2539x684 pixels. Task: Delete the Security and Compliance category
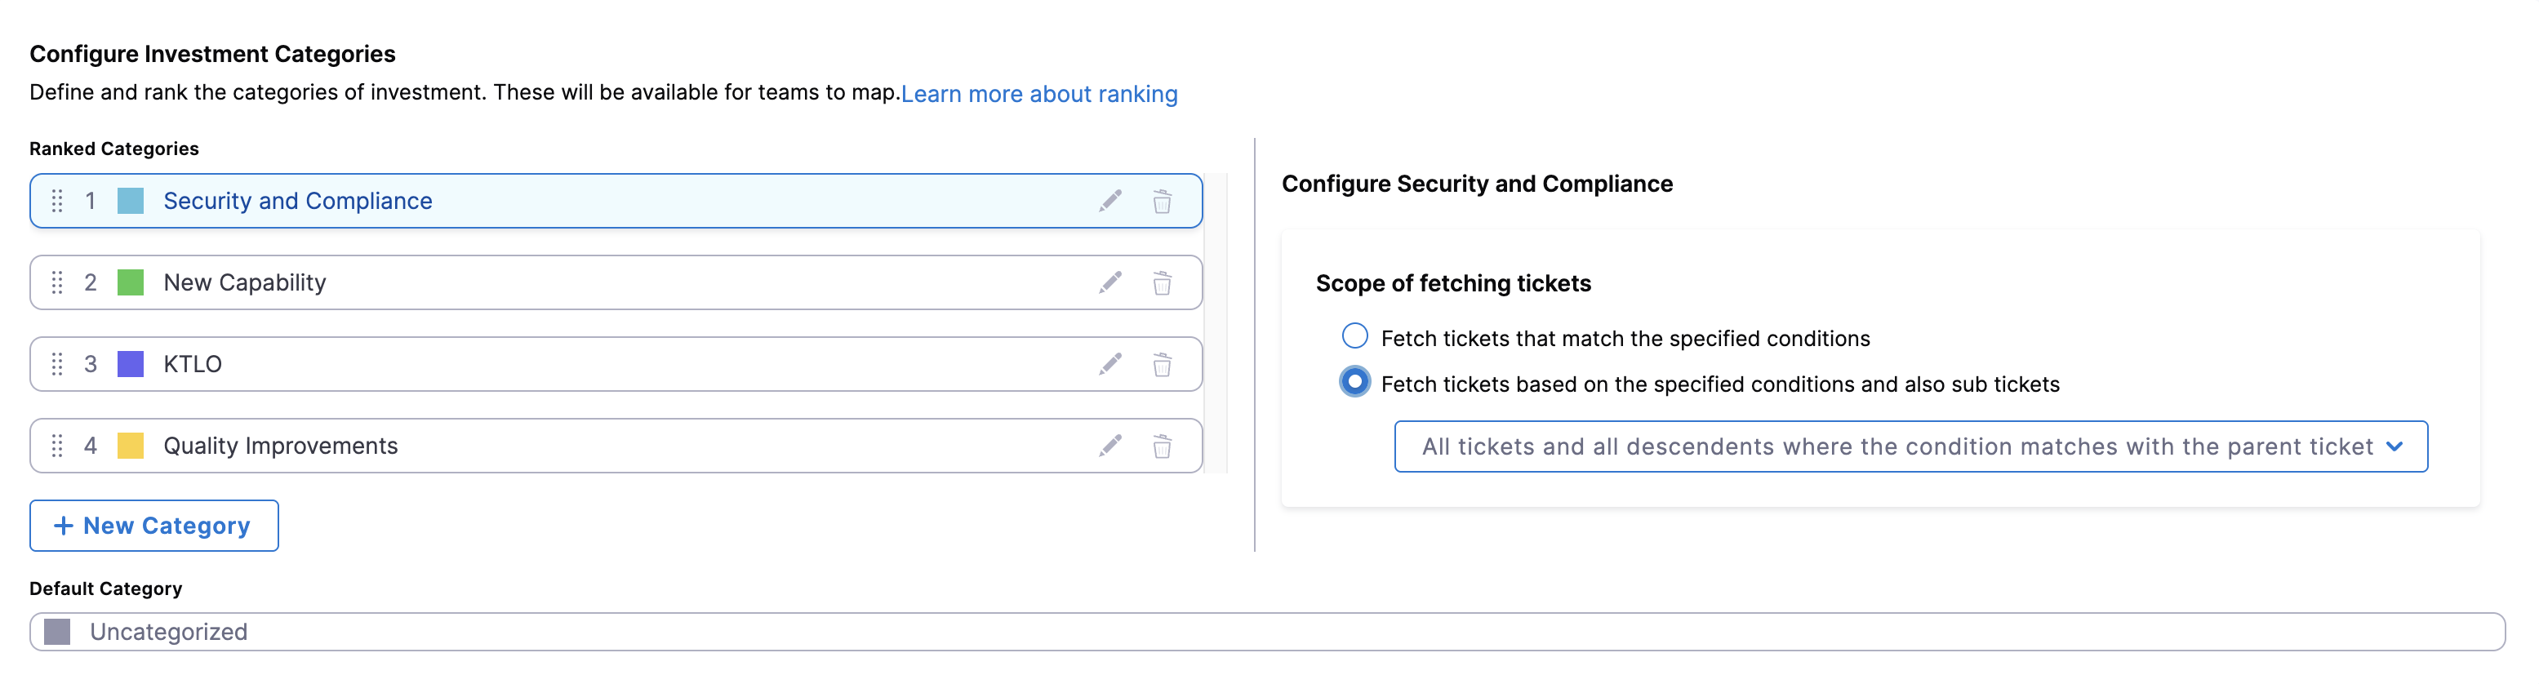click(1162, 201)
